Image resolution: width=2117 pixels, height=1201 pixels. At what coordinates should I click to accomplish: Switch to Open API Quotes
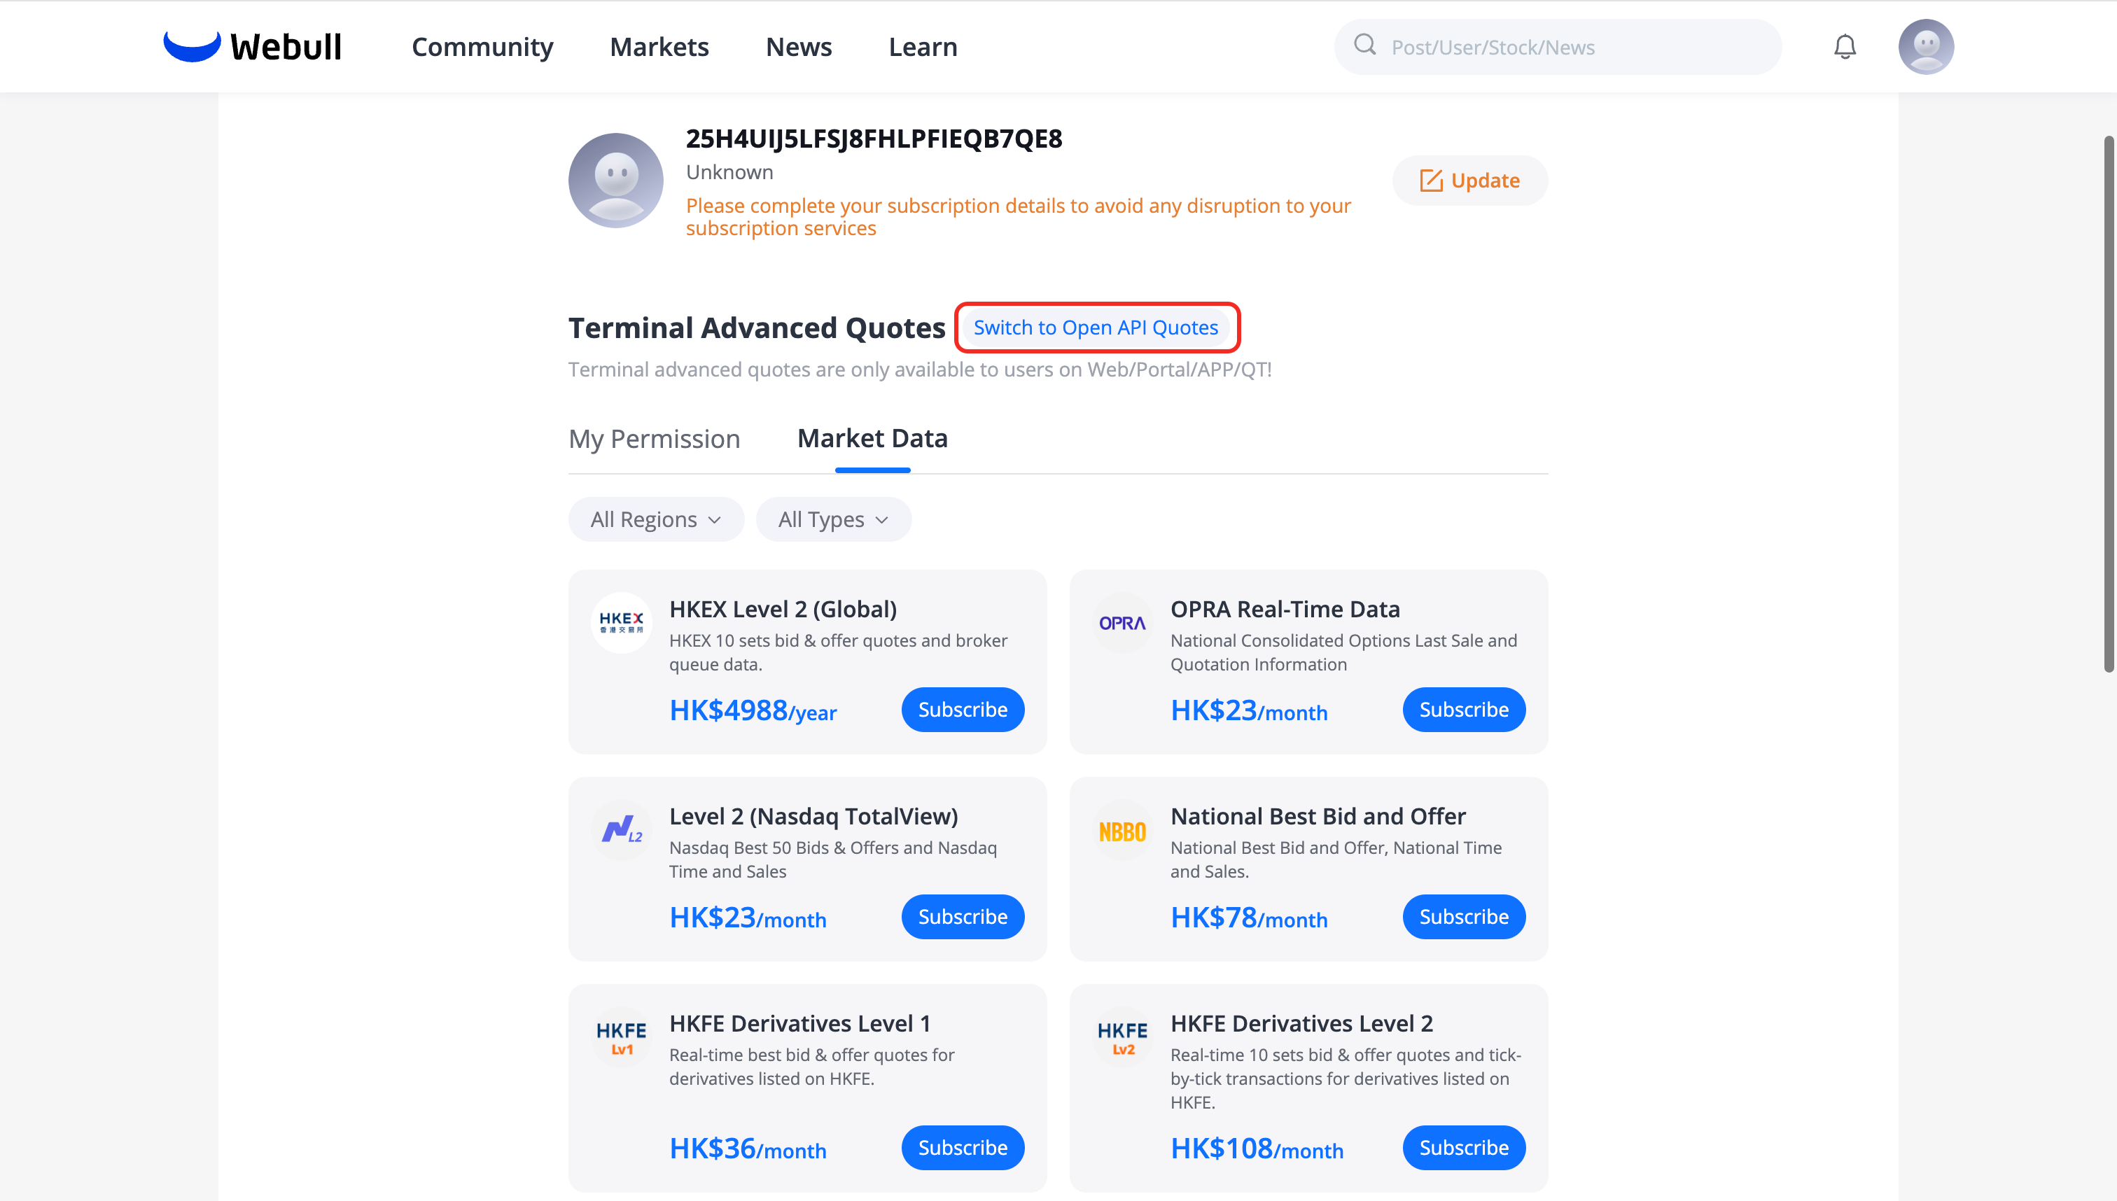click(1096, 328)
